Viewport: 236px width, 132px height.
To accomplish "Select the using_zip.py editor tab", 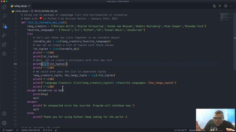I will coord(20,6).
